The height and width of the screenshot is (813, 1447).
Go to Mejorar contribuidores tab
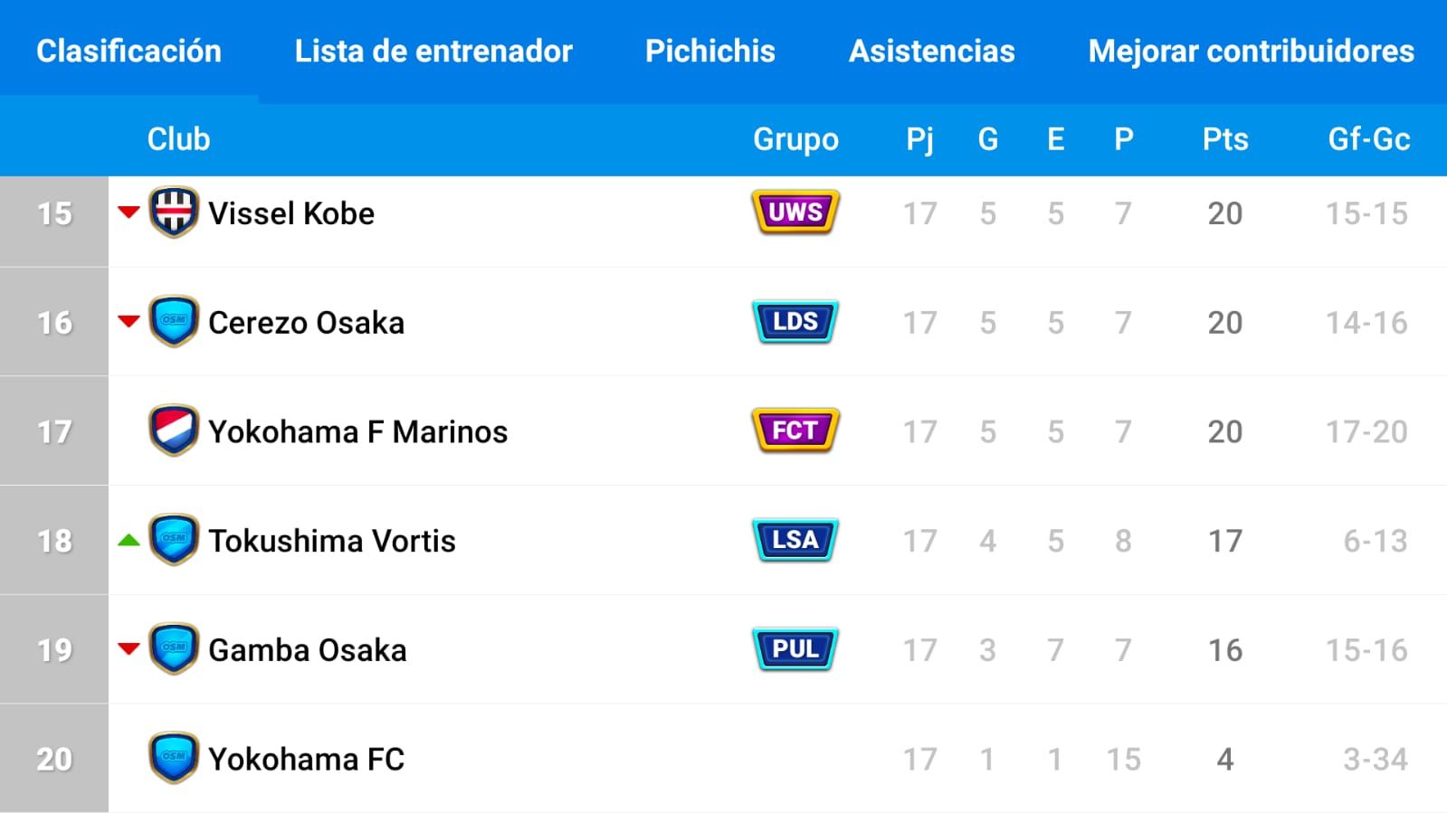pyautogui.click(x=1252, y=51)
